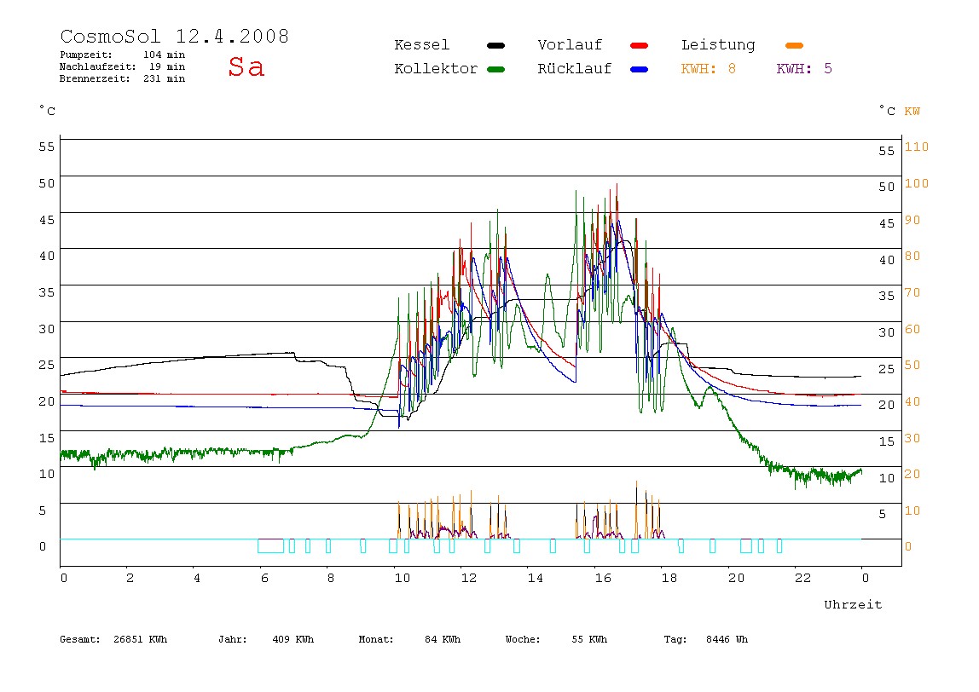
Task: Click hour "6" on the time axis
Action: [264, 579]
